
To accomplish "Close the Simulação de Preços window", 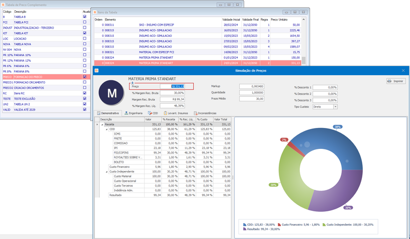I will 403,71.
